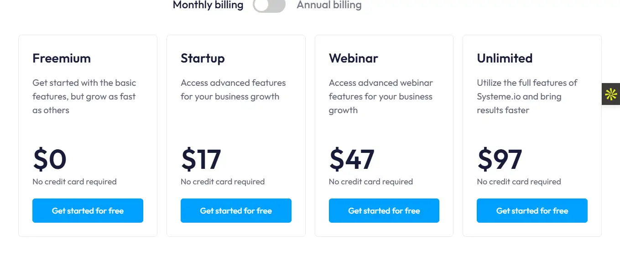This screenshot has height=277, width=620.
Task: Select the Monthly billing label
Action: (x=208, y=5)
